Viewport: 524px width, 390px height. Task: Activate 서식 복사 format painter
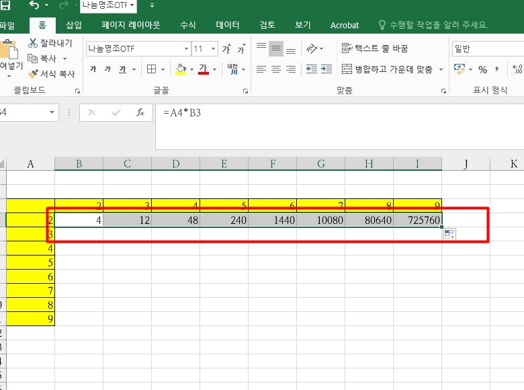(x=52, y=74)
